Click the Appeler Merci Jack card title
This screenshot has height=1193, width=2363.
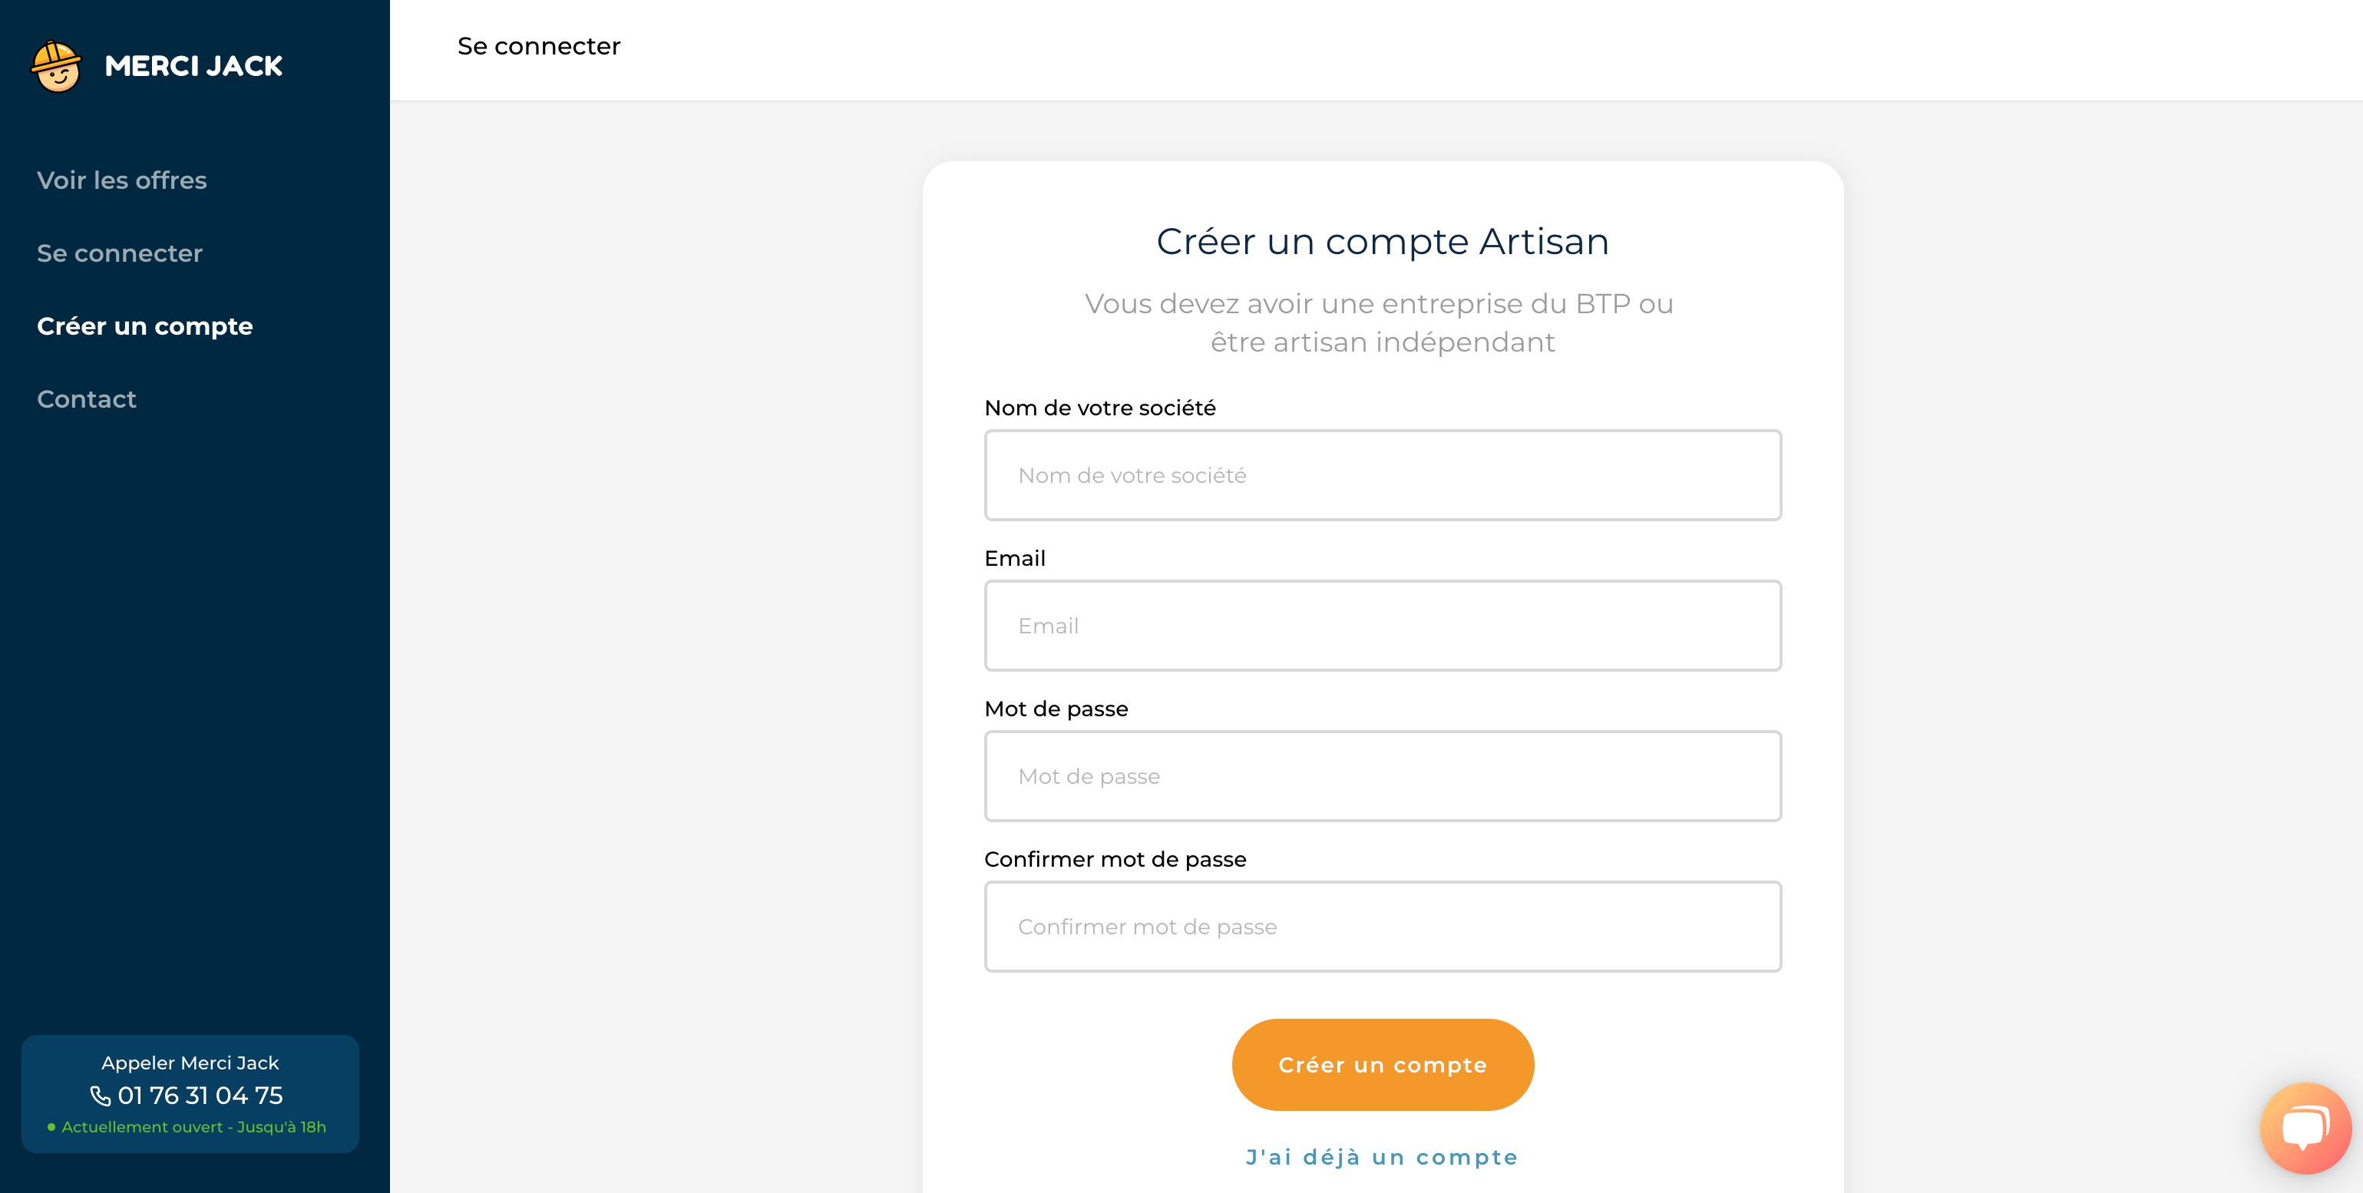[x=190, y=1062]
